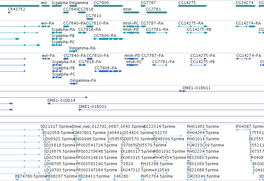This screenshot has width=264, height=181.
Task: Click the CG7840-PA protein label
Action: pyautogui.click(x=75, y=56)
